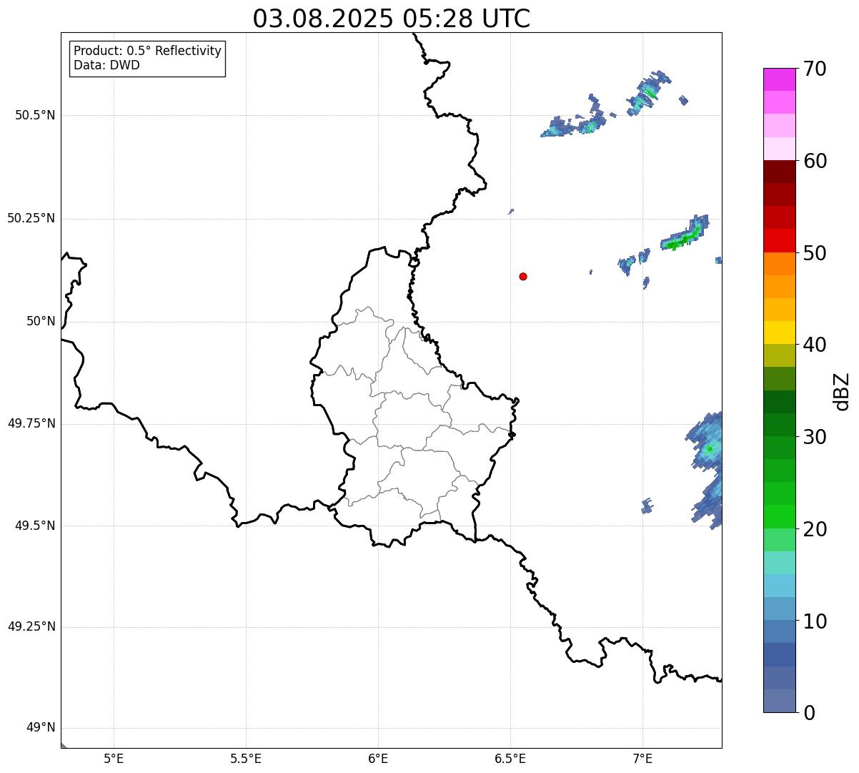
Task: Click the orange colorbar segment just below 50
Action: click(778, 264)
